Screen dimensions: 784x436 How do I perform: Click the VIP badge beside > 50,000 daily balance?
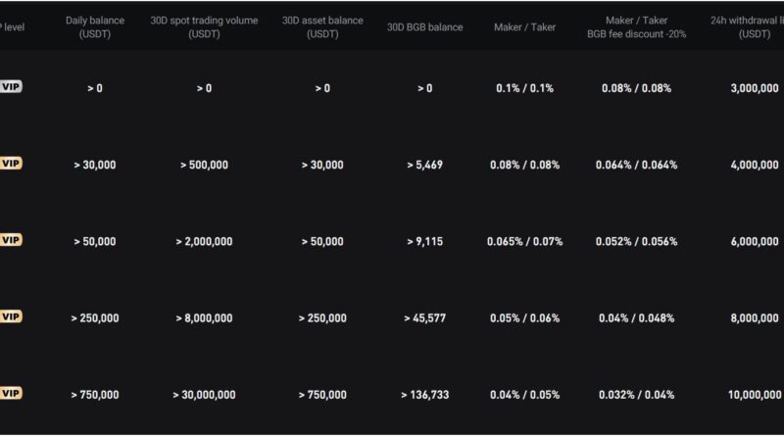coord(11,239)
